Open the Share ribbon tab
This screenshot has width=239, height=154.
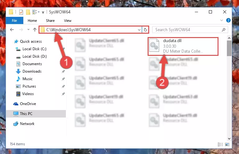50,21
